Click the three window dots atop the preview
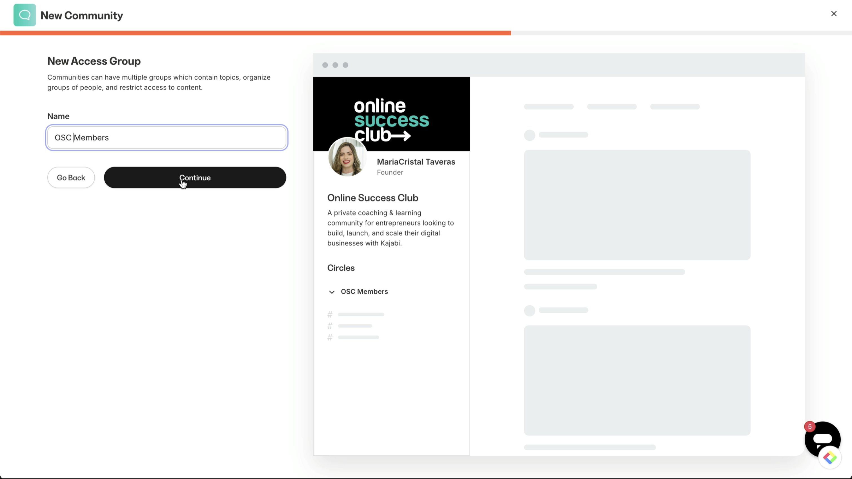Screen dimensions: 852x479 pos(335,65)
